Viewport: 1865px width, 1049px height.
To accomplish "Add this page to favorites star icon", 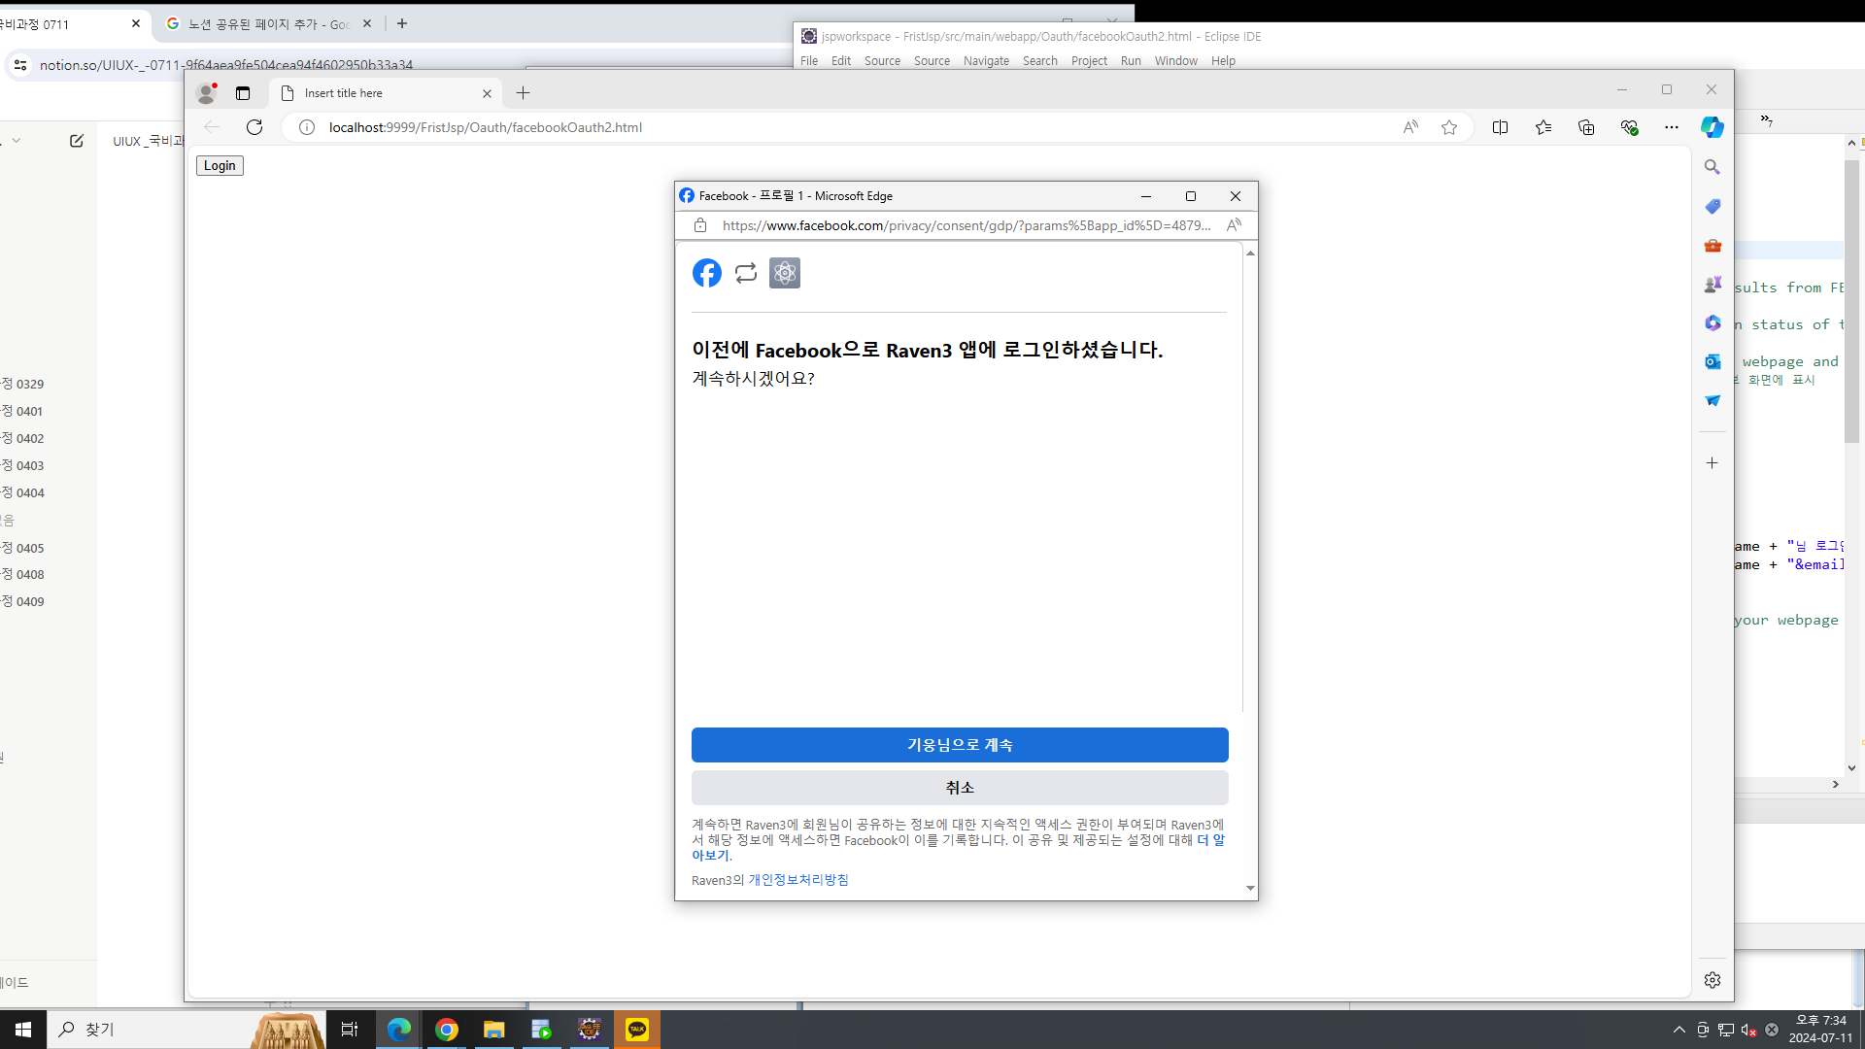I will tap(1449, 127).
